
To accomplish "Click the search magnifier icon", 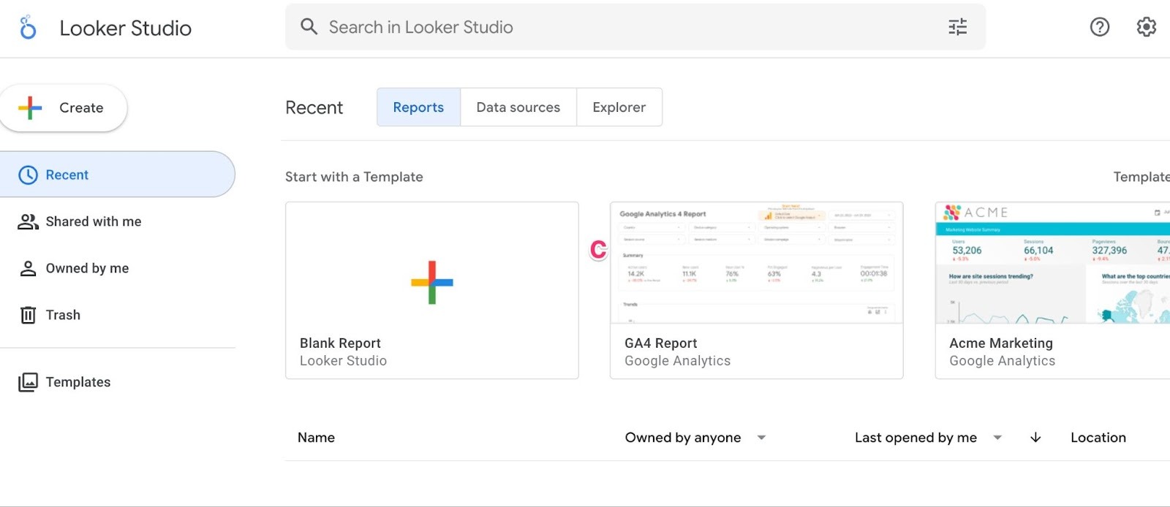I will click(309, 27).
